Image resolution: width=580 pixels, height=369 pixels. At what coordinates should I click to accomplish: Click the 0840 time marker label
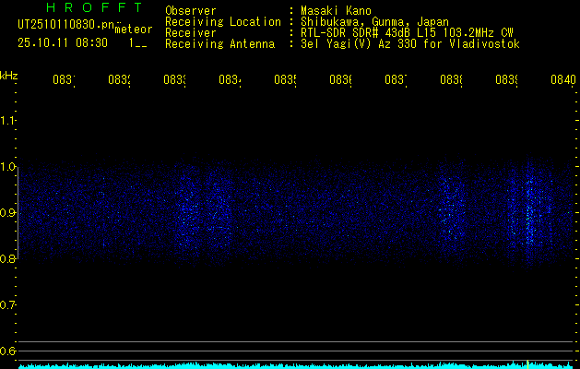click(563, 79)
